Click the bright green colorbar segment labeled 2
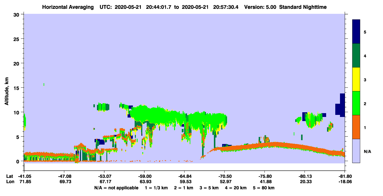 point(356,103)
